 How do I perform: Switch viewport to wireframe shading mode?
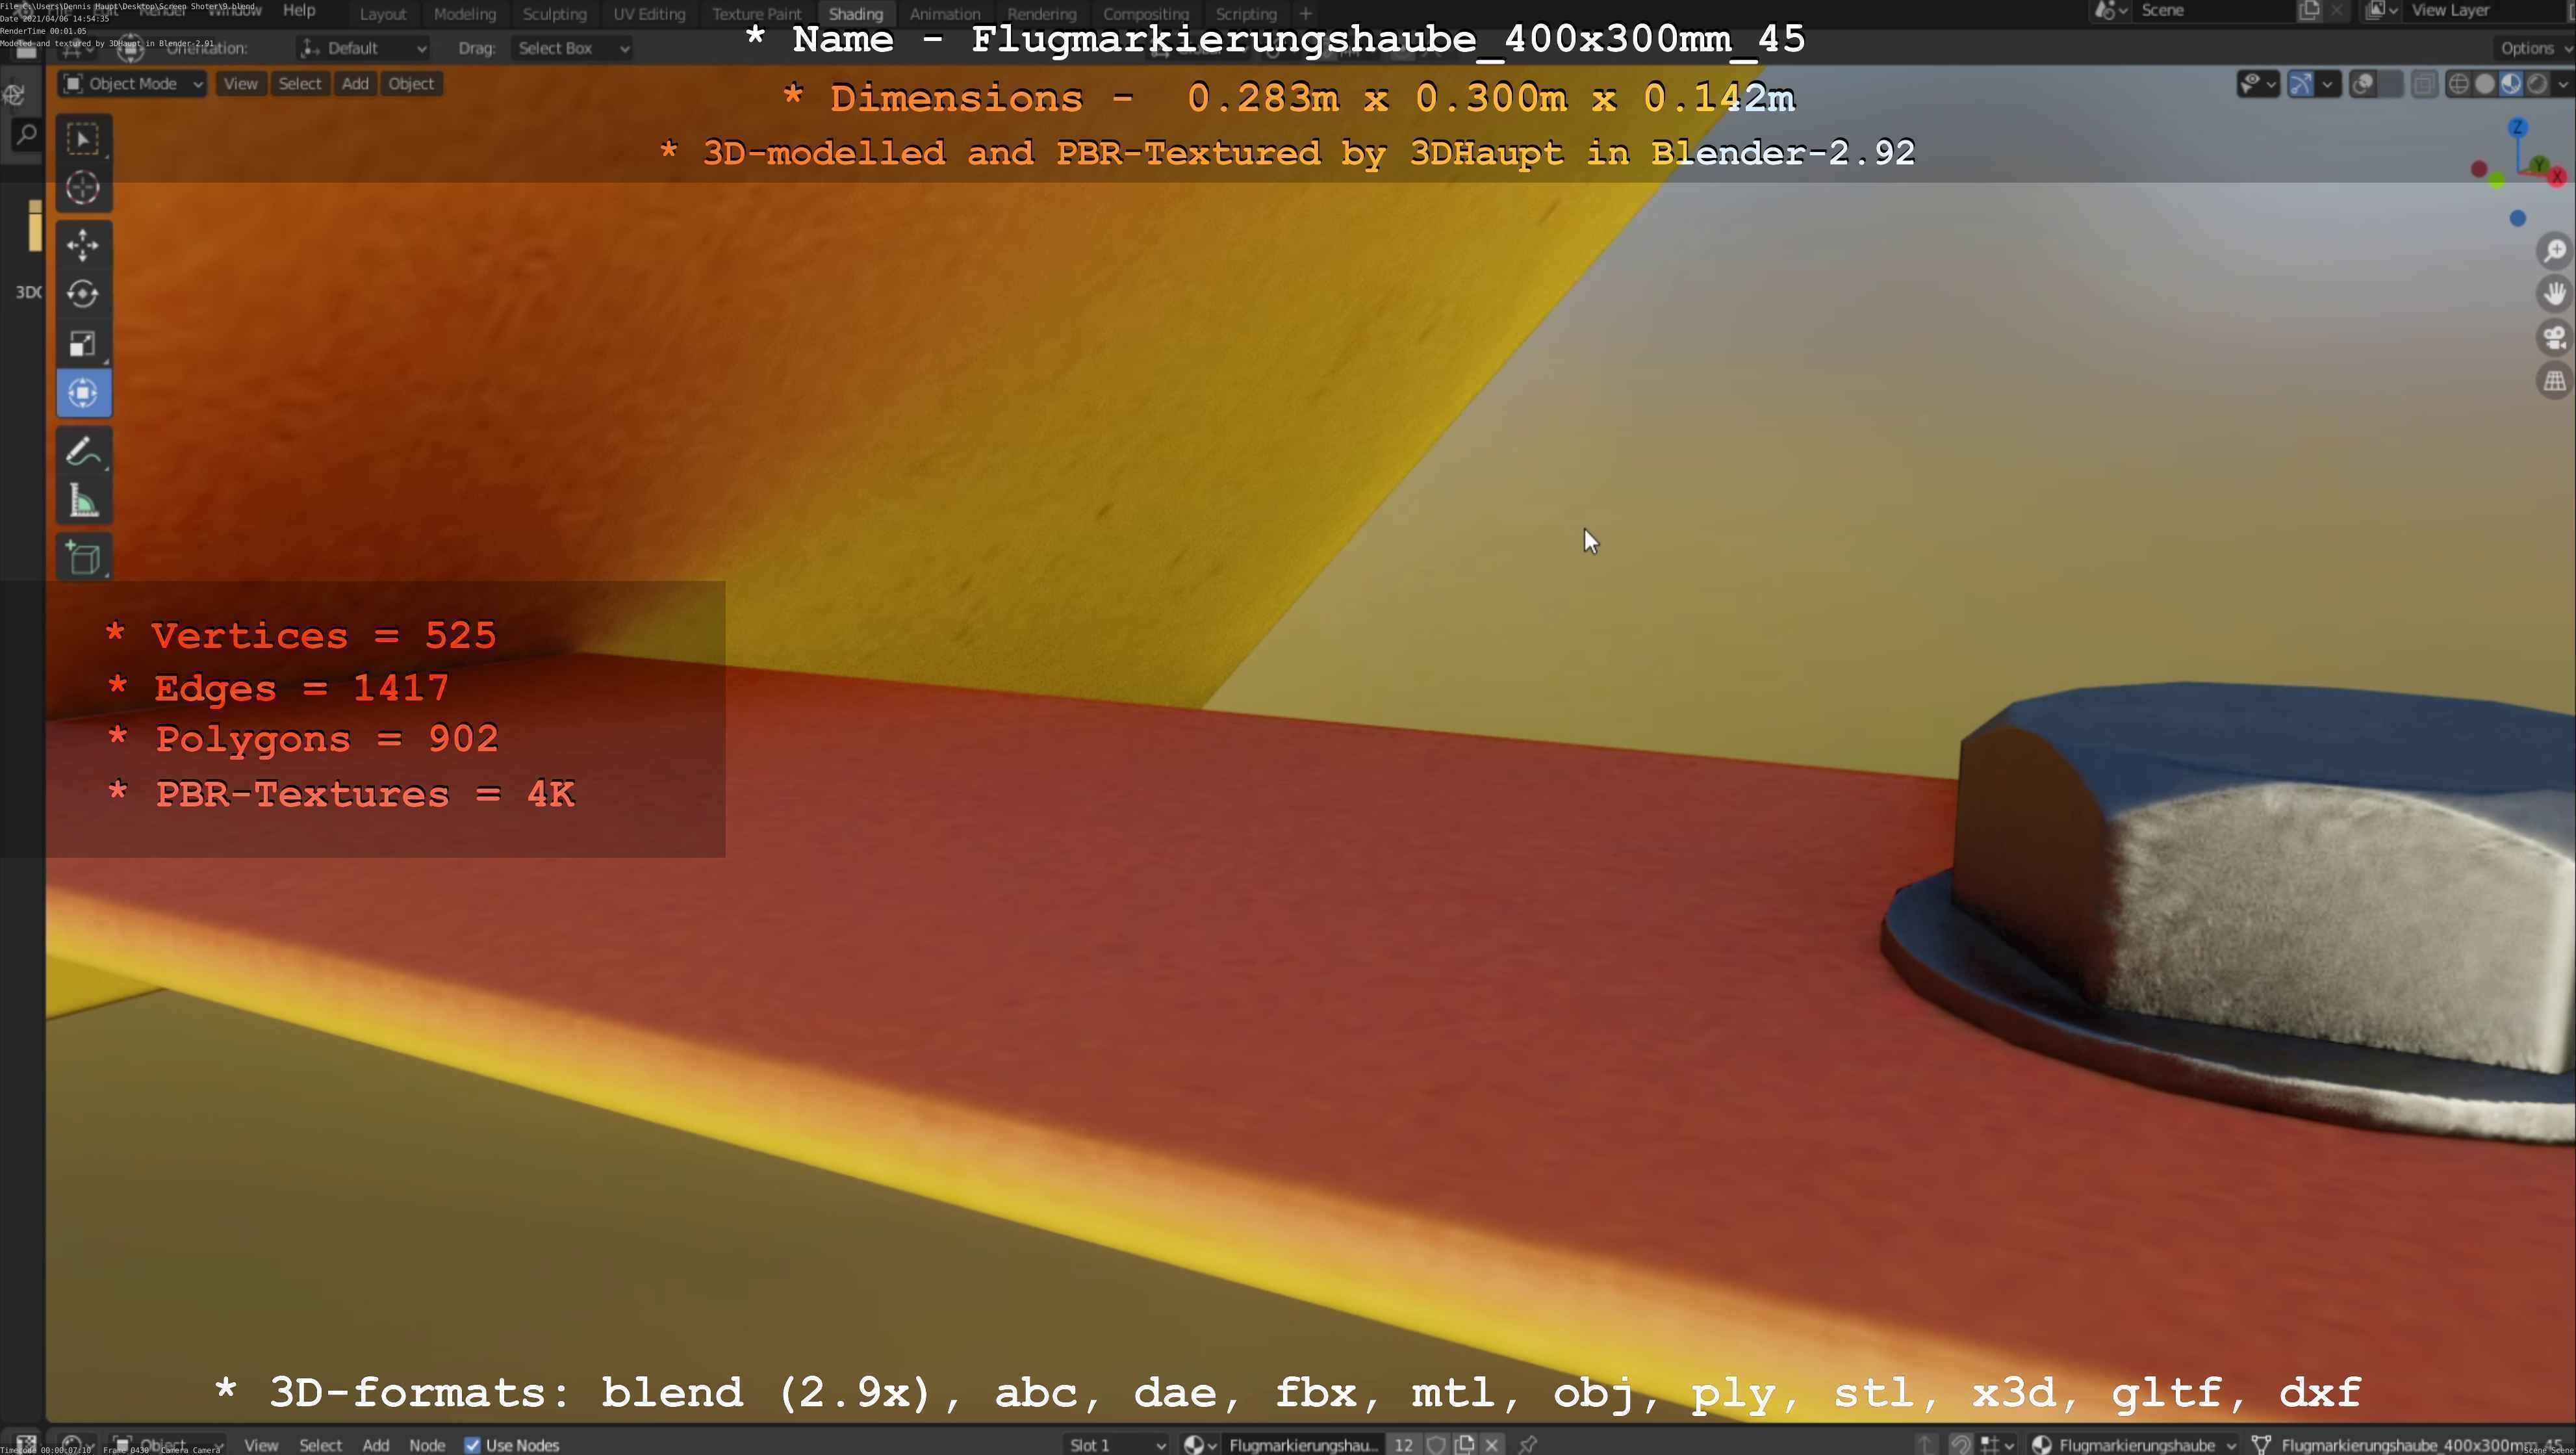tap(2459, 84)
